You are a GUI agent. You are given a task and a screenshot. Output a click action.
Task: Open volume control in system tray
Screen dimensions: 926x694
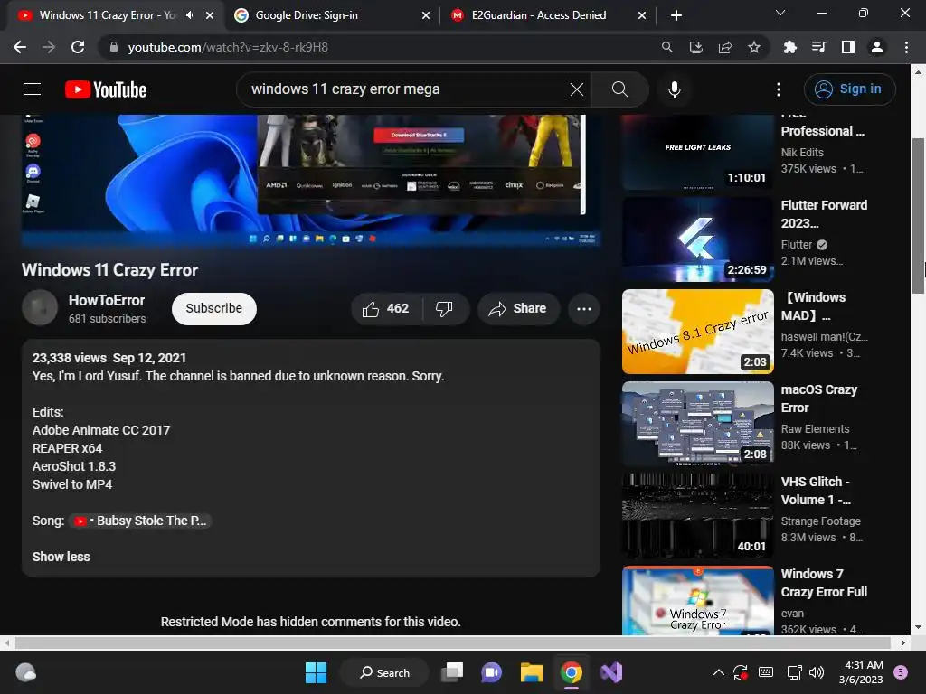click(x=817, y=672)
